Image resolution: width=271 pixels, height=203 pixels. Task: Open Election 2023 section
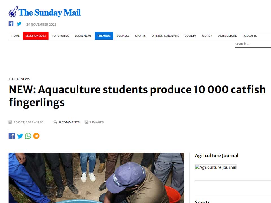(x=36, y=36)
